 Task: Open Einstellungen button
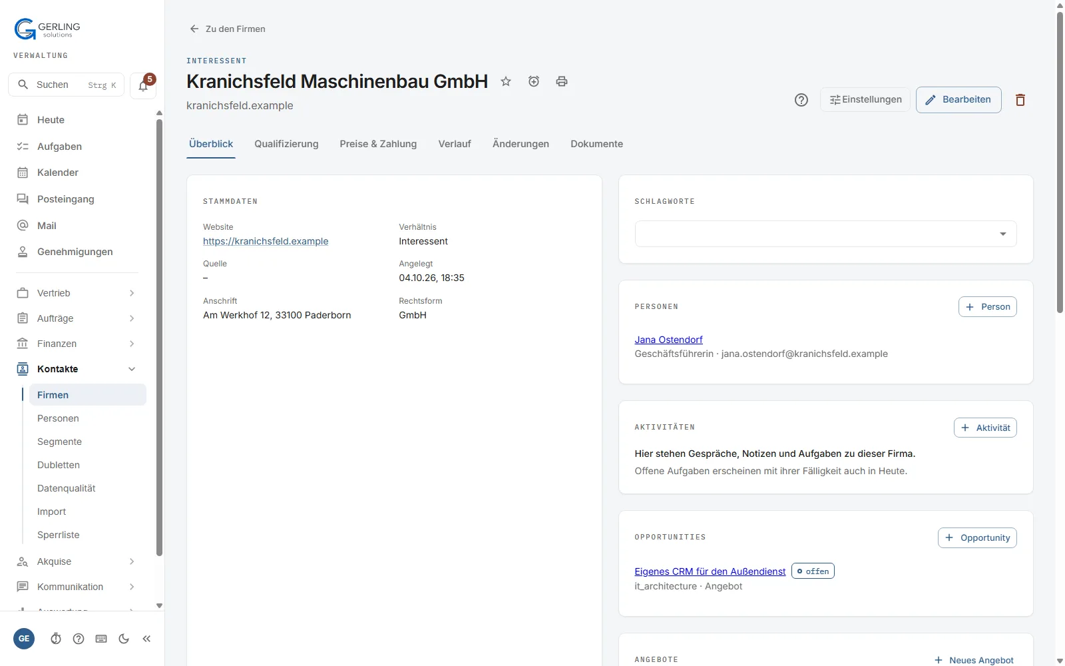865,100
